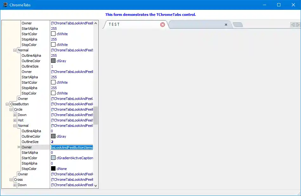This screenshot has height=196, width=301.
Task: Click the bsLookAndFeelButtonItems value field
Action: click(x=72, y=147)
